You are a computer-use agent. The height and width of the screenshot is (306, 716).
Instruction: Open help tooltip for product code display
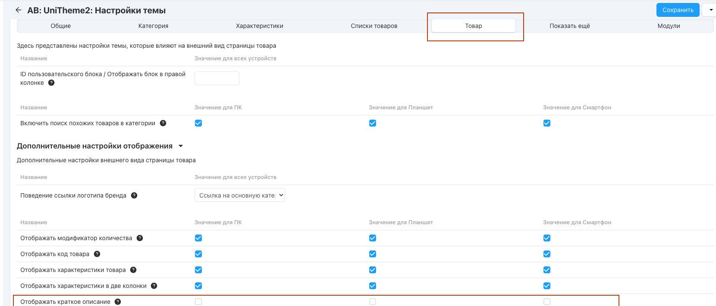click(x=97, y=254)
